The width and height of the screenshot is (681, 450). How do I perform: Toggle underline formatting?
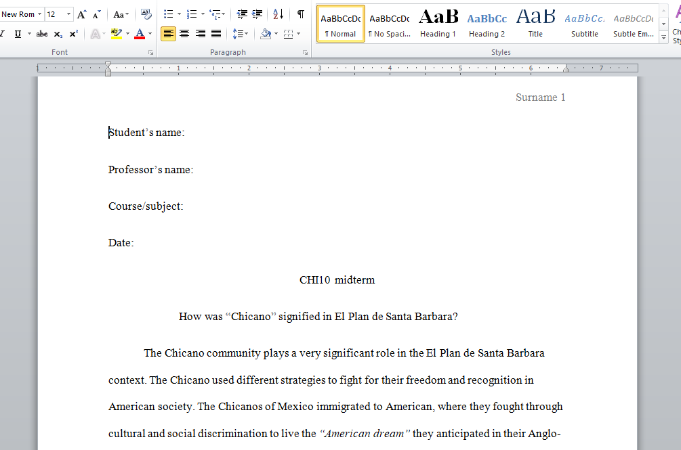(x=18, y=34)
